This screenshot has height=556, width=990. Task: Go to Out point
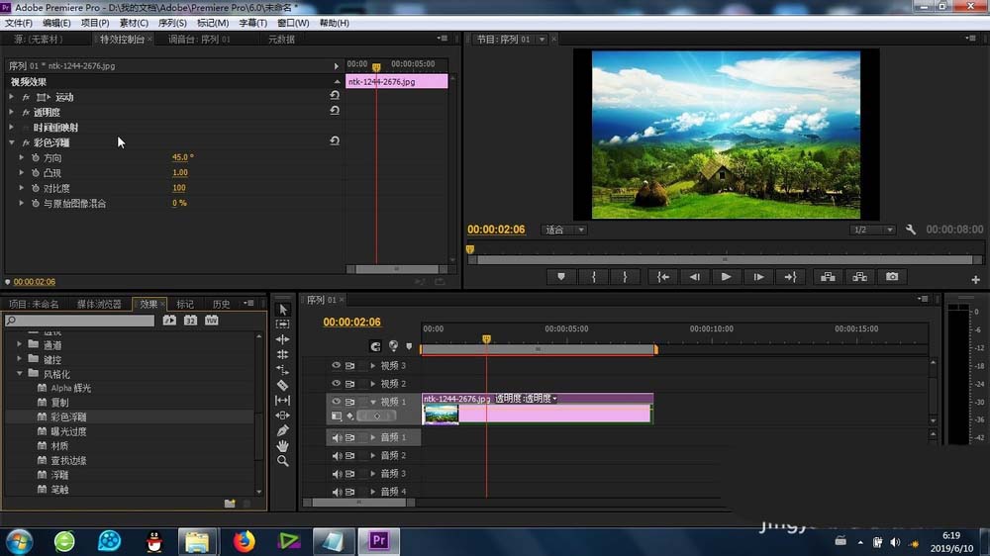(790, 276)
